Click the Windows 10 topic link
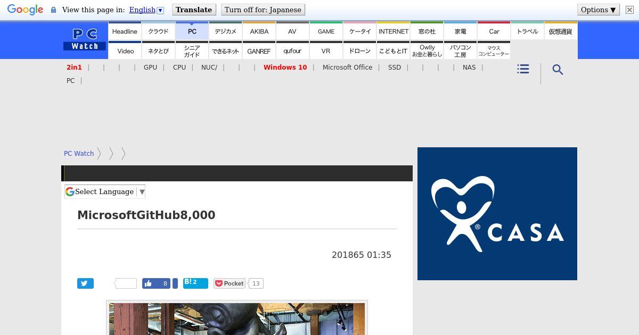Screen dimensions: 639x335 (285, 68)
